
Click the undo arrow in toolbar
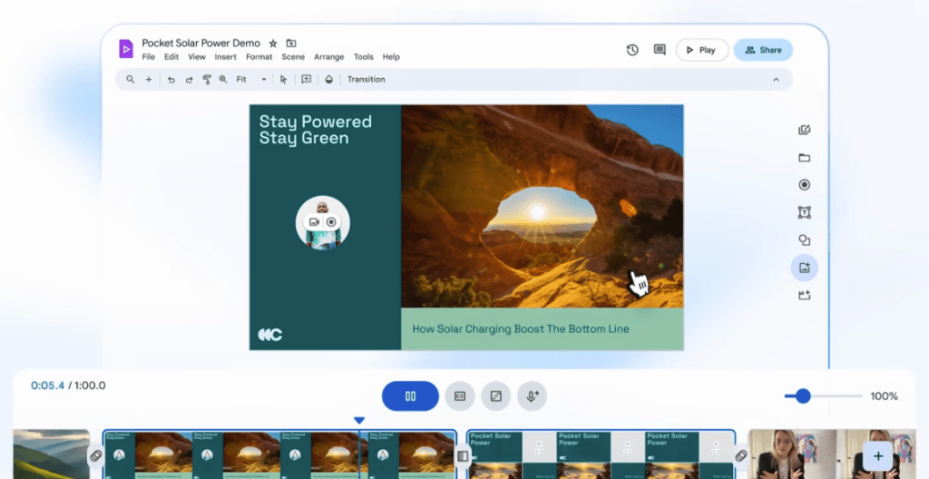tap(171, 80)
